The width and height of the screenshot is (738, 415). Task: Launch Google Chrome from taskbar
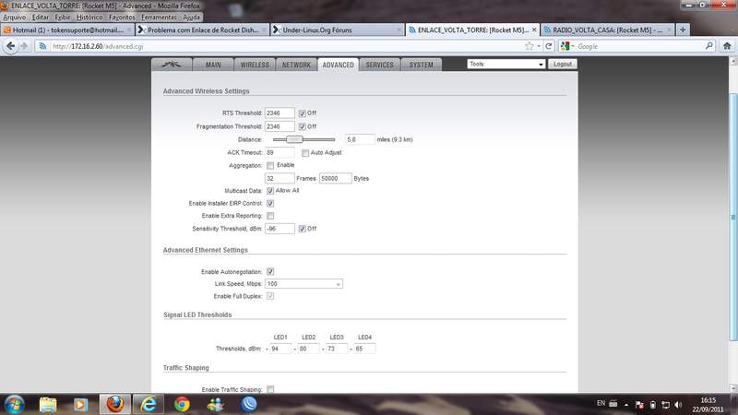point(182,404)
